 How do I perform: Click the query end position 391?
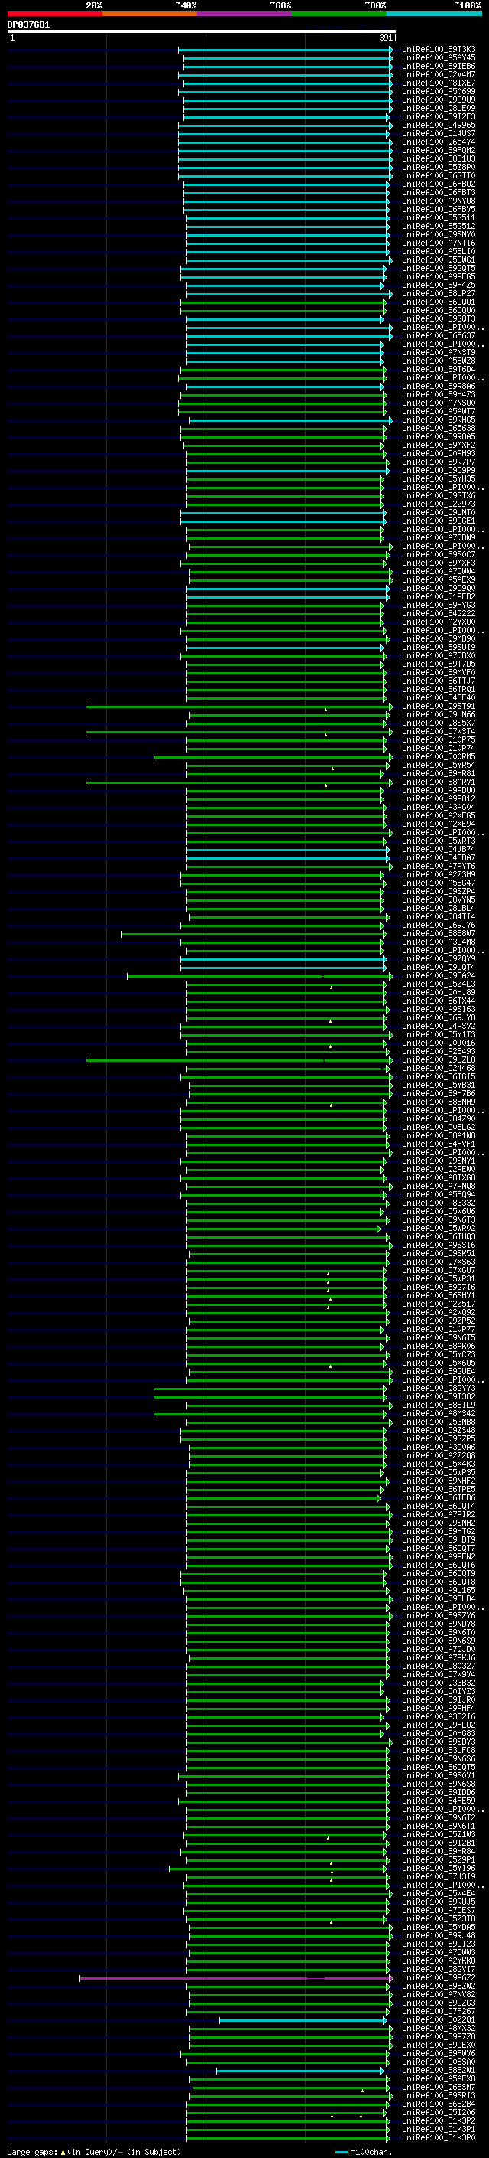(x=385, y=38)
